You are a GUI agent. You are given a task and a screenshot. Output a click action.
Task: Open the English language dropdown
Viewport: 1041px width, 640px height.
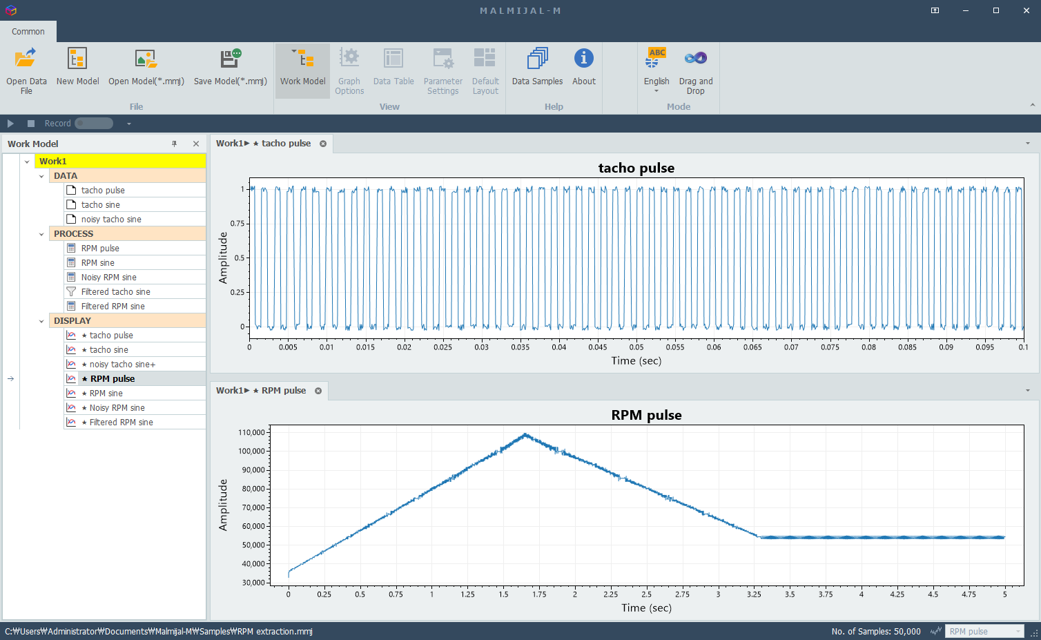(656, 90)
